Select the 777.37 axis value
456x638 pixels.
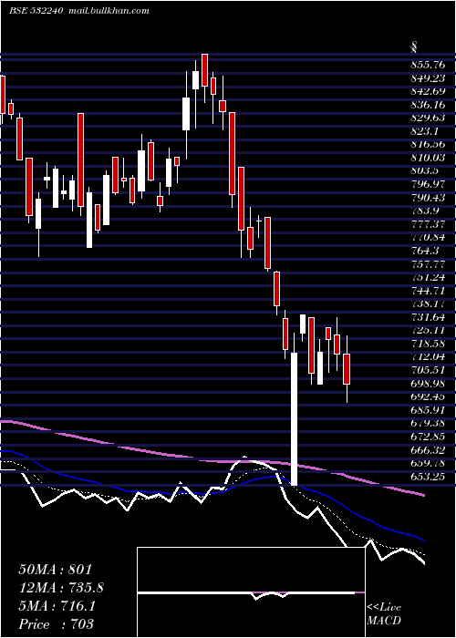pos(428,224)
